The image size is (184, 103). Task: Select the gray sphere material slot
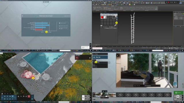coord(105,17)
